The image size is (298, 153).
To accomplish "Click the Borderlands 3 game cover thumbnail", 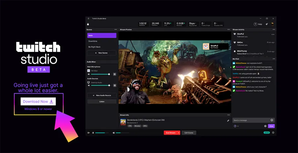I will pos(123,122).
